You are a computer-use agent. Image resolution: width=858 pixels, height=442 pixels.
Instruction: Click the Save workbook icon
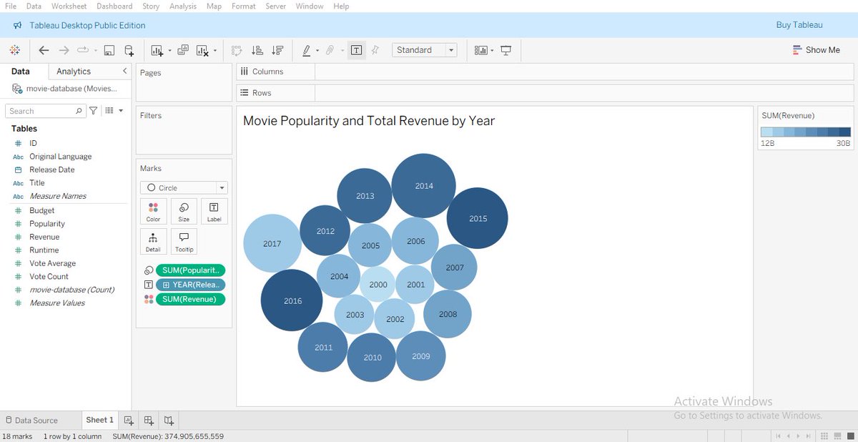tap(109, 50)
